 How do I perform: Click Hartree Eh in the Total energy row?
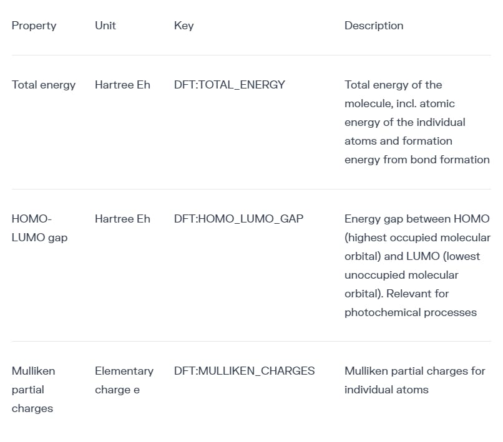[122, 85]
